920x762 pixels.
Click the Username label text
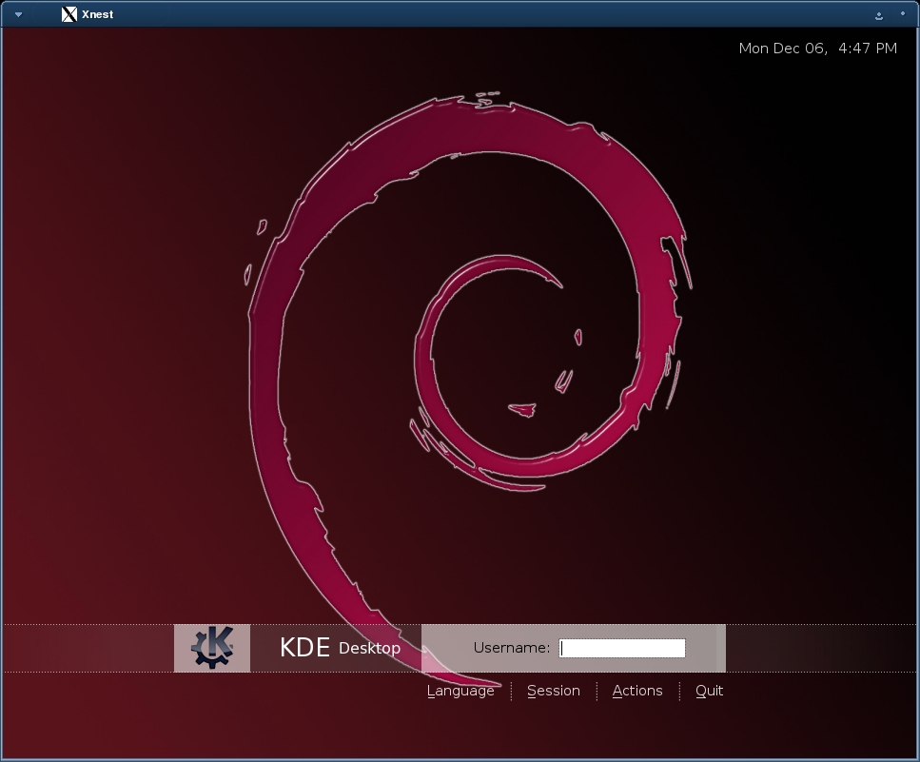(512, 648)
